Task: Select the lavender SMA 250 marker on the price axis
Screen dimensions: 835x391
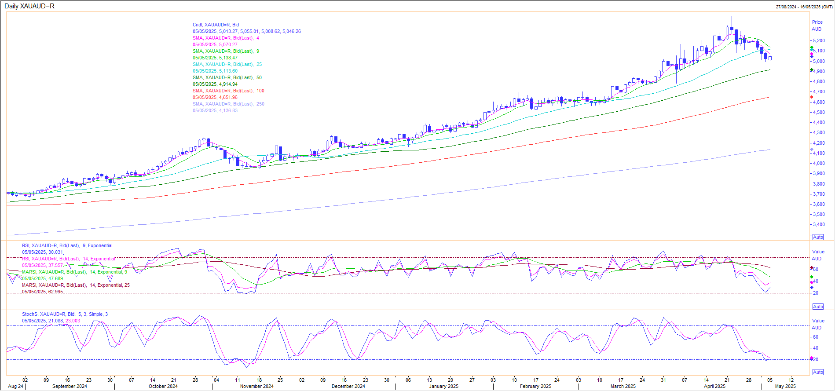Action: point(812,150)
